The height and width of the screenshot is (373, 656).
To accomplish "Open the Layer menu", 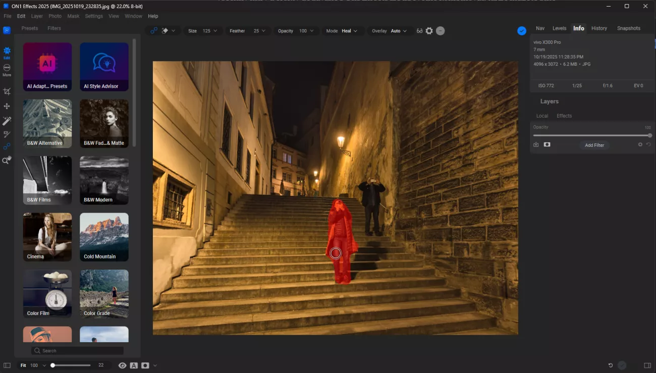I will click(x=37, y=16).
